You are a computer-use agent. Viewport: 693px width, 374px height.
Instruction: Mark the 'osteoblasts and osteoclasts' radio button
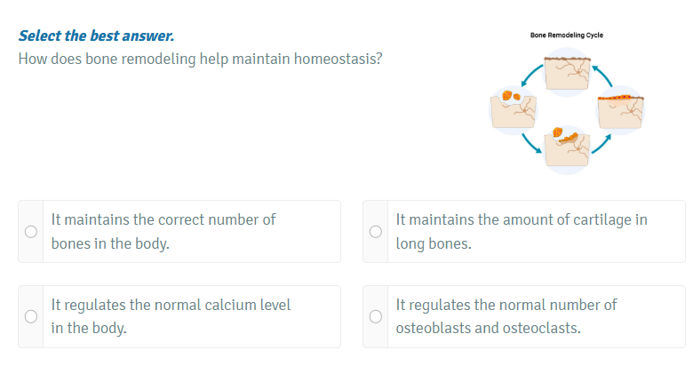375,316
